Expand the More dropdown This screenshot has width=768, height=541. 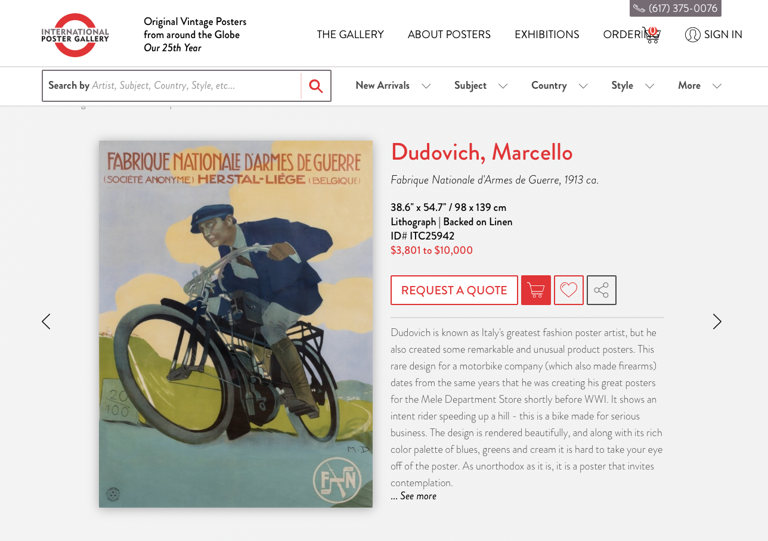pos(699,86)
